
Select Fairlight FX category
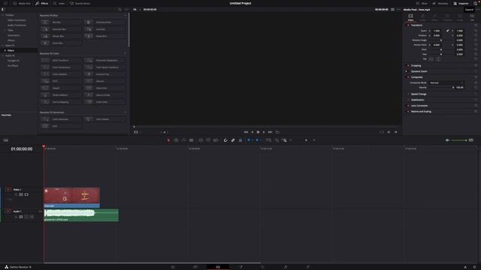point(14,61)
